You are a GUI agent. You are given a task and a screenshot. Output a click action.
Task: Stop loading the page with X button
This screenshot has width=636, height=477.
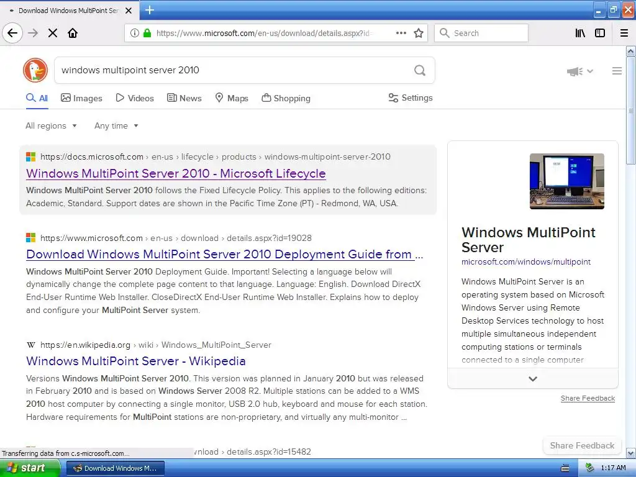click(53, 33)
